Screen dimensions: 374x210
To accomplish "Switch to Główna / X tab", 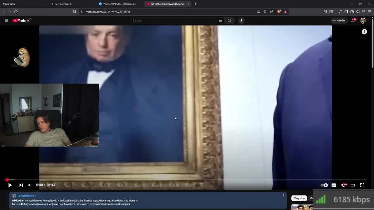I will [x=72, y=4].
